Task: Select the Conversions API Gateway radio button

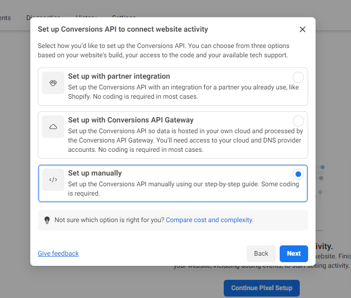Action: pyautogui.click(x=298, y=121)
